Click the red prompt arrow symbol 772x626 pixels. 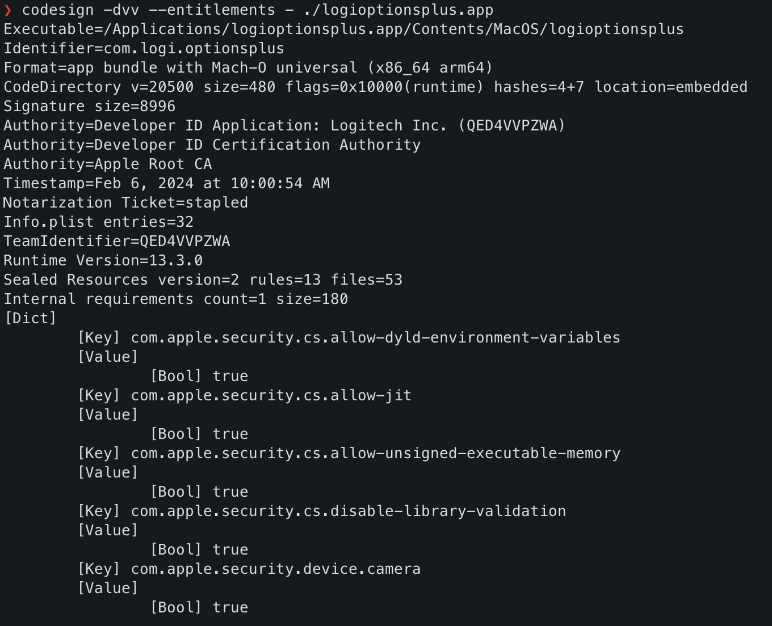coord(8,10)
